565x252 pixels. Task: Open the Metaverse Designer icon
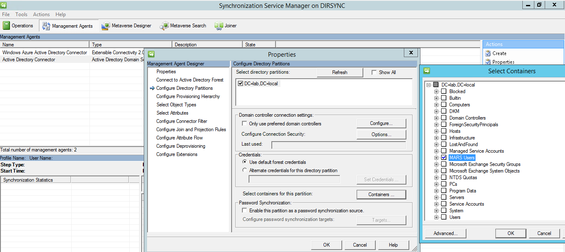106,26
